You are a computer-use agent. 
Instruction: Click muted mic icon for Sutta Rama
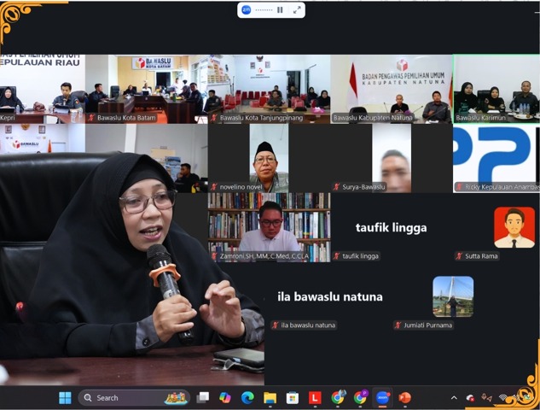coord(459,256)
